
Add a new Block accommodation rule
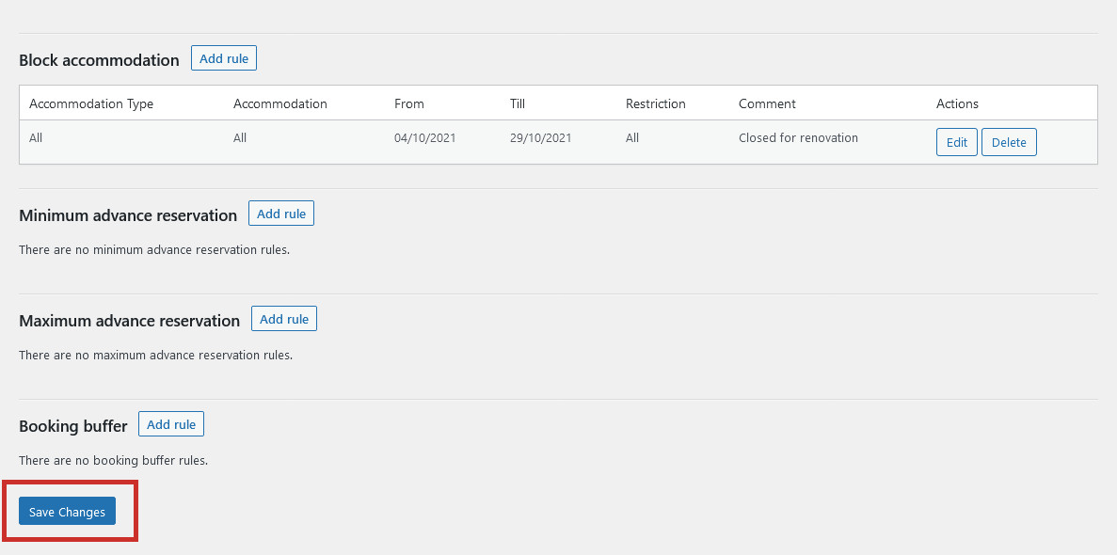(x=224, y=58)
